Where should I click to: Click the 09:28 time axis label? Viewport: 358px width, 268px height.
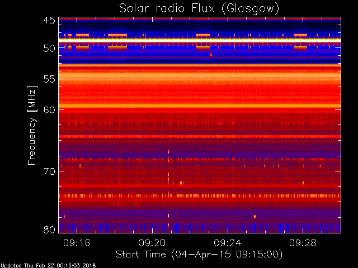pyautogui.click(x=303, y=243)
